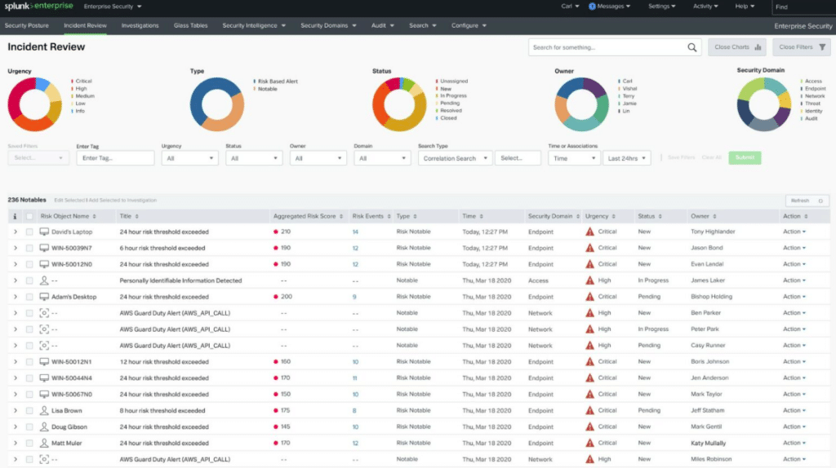Sort table by Time column
The height and width of the screenshot is (468, 836).
coord(482,217)
